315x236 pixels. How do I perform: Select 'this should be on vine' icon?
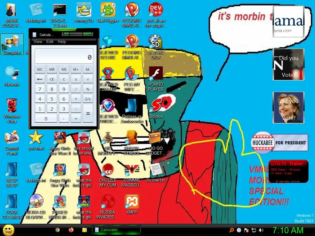pyautogui.click(x=84, y=143)
